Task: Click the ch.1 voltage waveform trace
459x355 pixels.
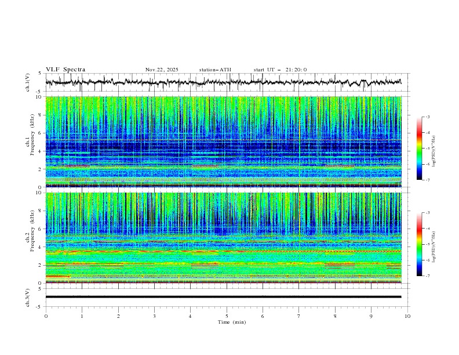Action: coord(223,82)
